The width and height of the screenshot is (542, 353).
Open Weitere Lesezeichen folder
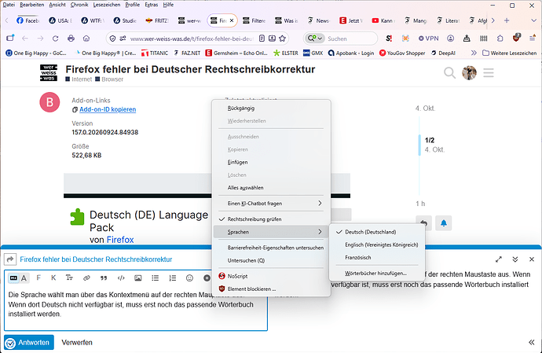510,53
